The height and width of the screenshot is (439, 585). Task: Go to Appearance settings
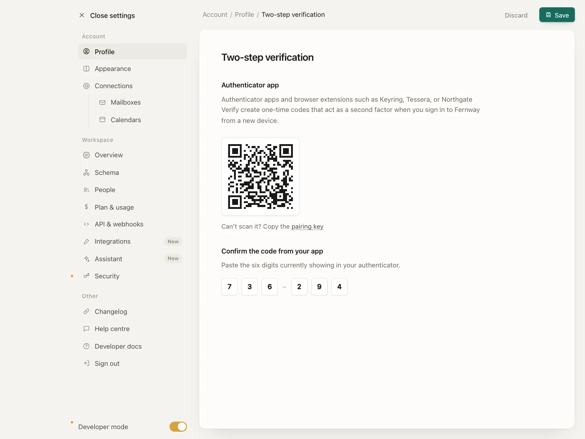point(132,69)
